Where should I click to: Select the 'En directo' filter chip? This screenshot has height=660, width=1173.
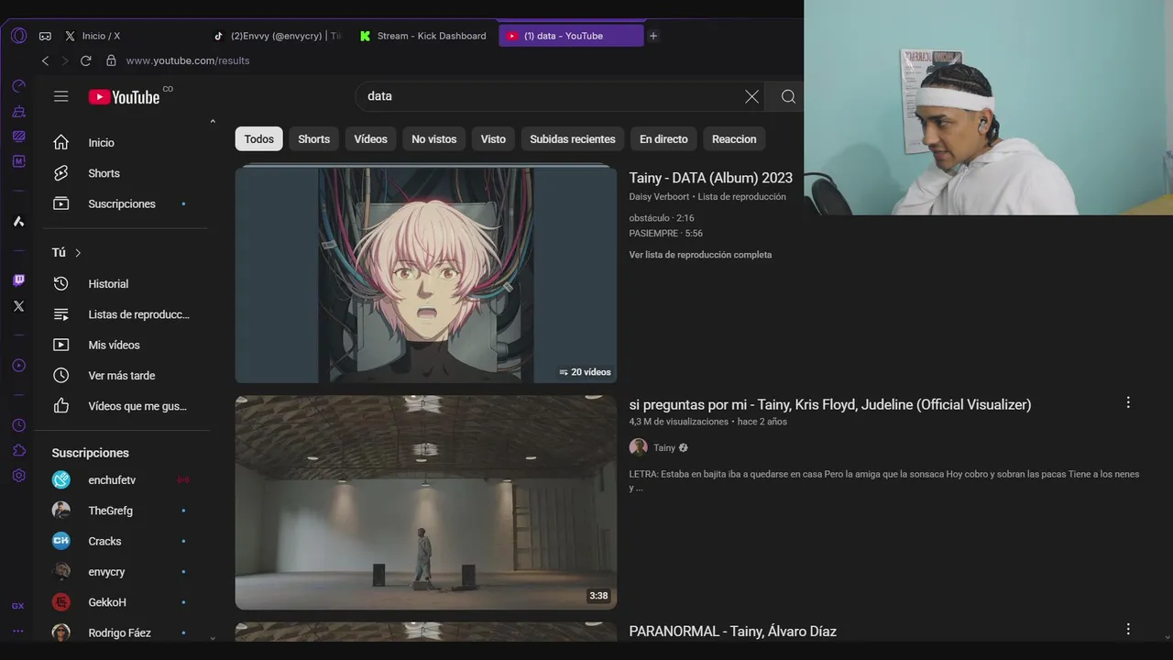(x=663, y=139)
